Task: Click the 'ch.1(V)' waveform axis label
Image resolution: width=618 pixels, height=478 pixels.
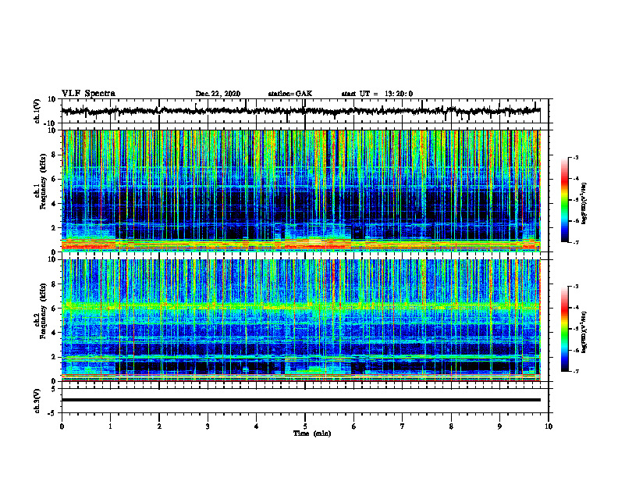Action: click(x=37, y=111)
